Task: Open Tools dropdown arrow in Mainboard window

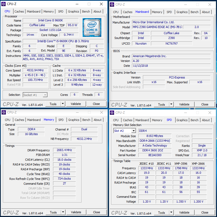Action: pos(171,104)
